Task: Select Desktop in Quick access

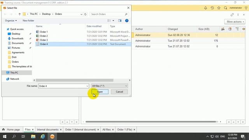Action: point(16,34)
